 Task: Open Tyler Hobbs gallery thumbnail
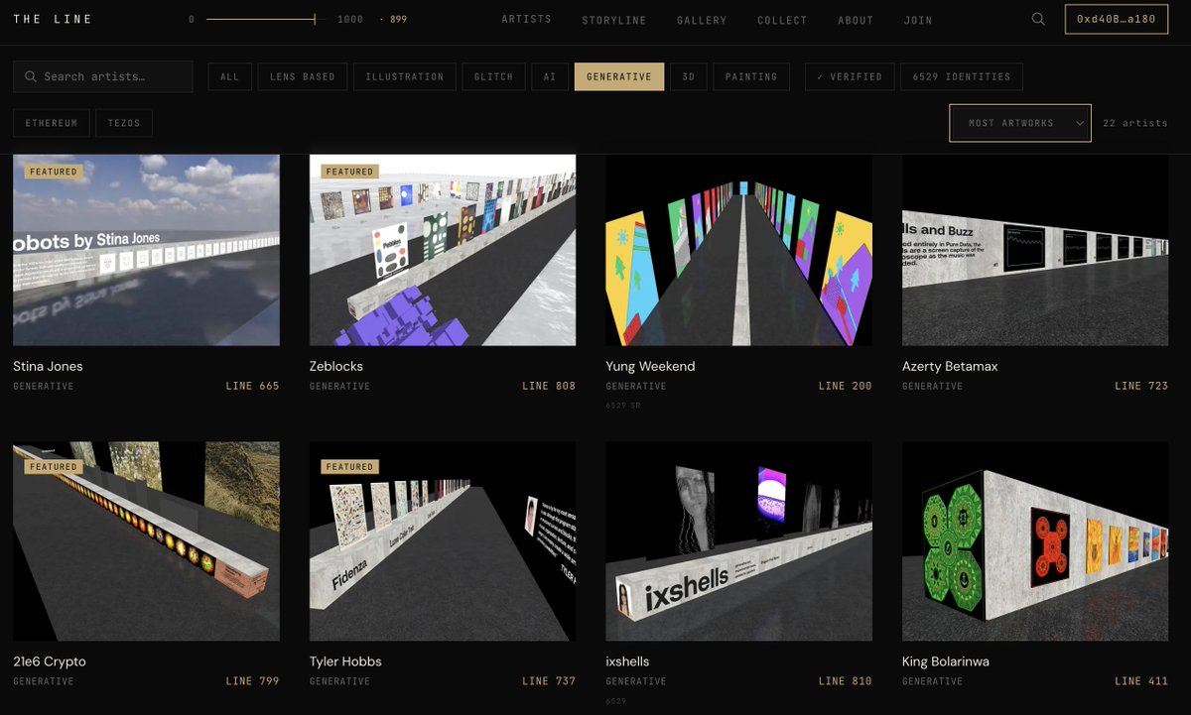click(443, 541)
